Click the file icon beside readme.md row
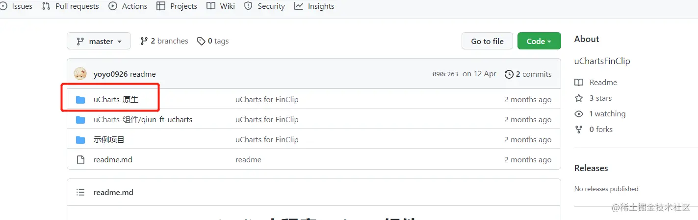This screenshot has width=698, height=220. [80, 160]
